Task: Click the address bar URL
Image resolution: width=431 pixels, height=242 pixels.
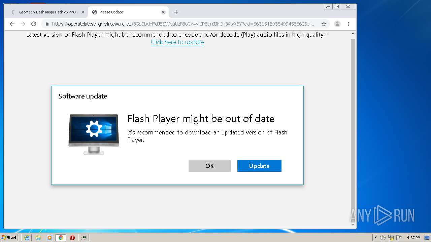Action: [x=183, y=24]
